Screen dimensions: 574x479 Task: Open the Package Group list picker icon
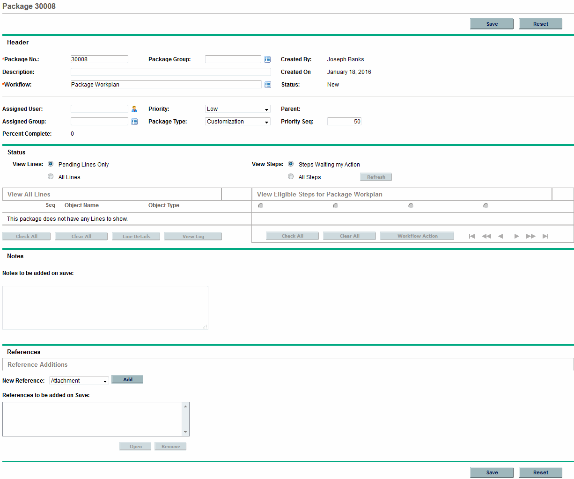[x=267, y=59]
